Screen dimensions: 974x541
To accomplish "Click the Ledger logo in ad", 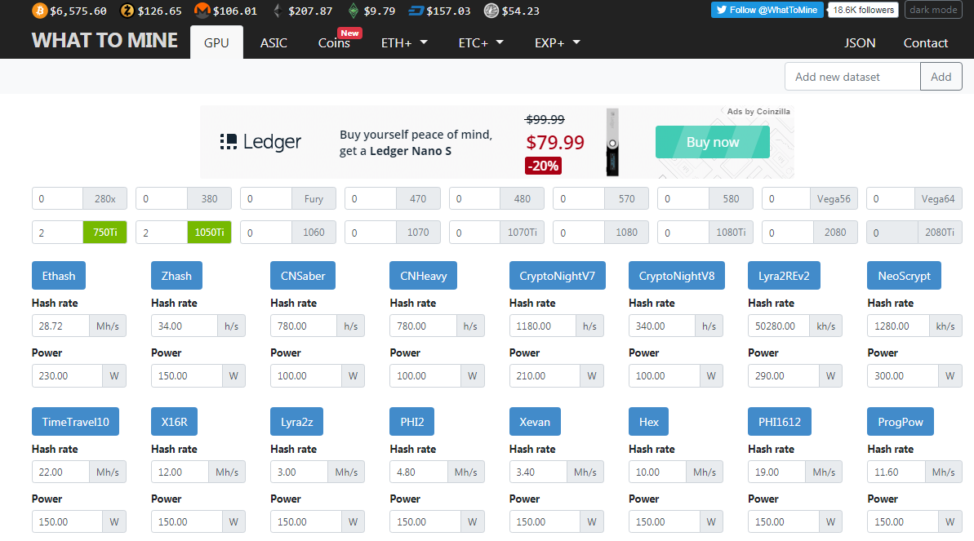I will [x=260, y=142].
